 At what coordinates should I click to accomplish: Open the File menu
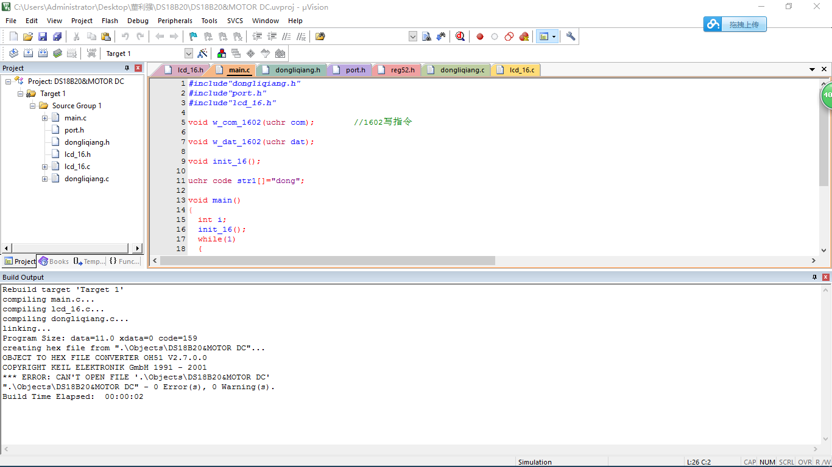(11, 21)
